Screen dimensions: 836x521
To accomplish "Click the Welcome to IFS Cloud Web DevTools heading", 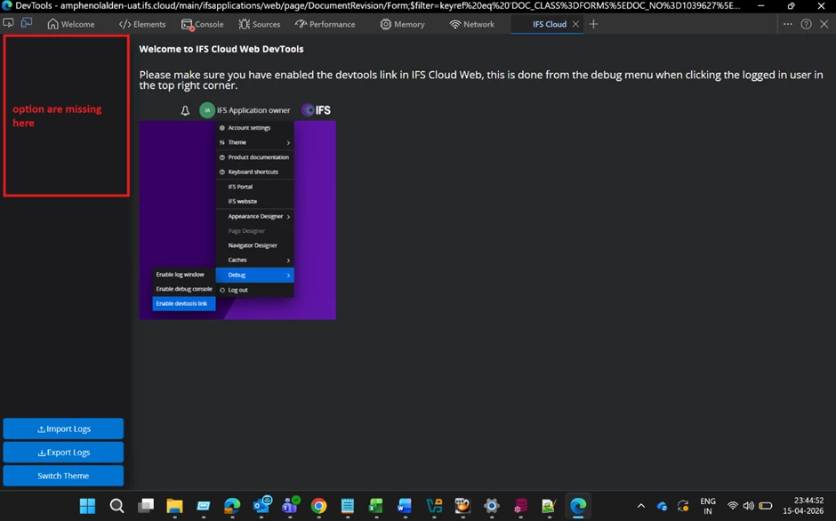I will (x=221, y=49).
